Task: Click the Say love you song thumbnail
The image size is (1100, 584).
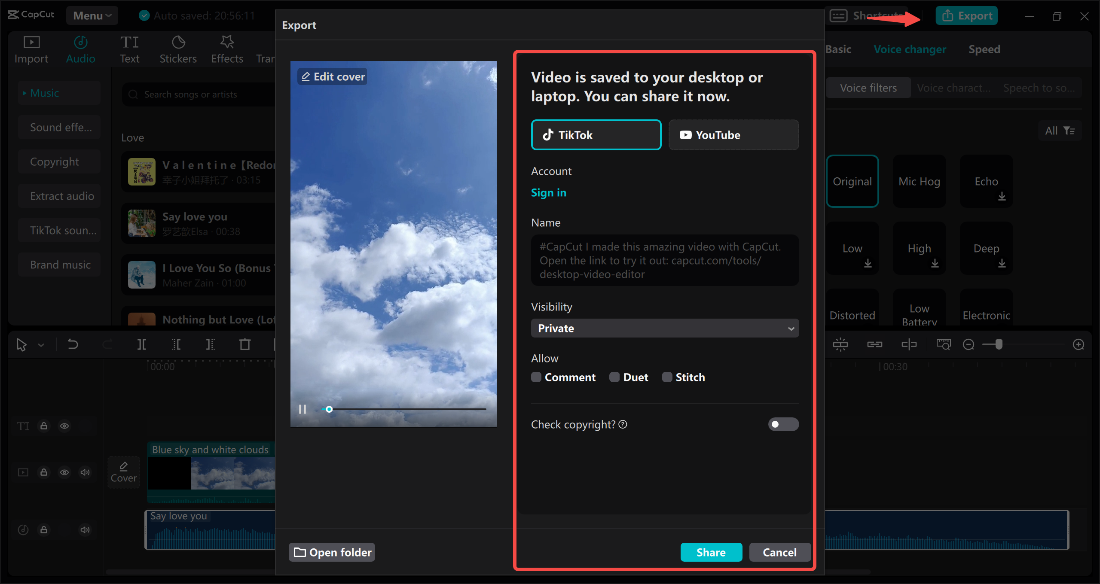Action: (142, 223)
